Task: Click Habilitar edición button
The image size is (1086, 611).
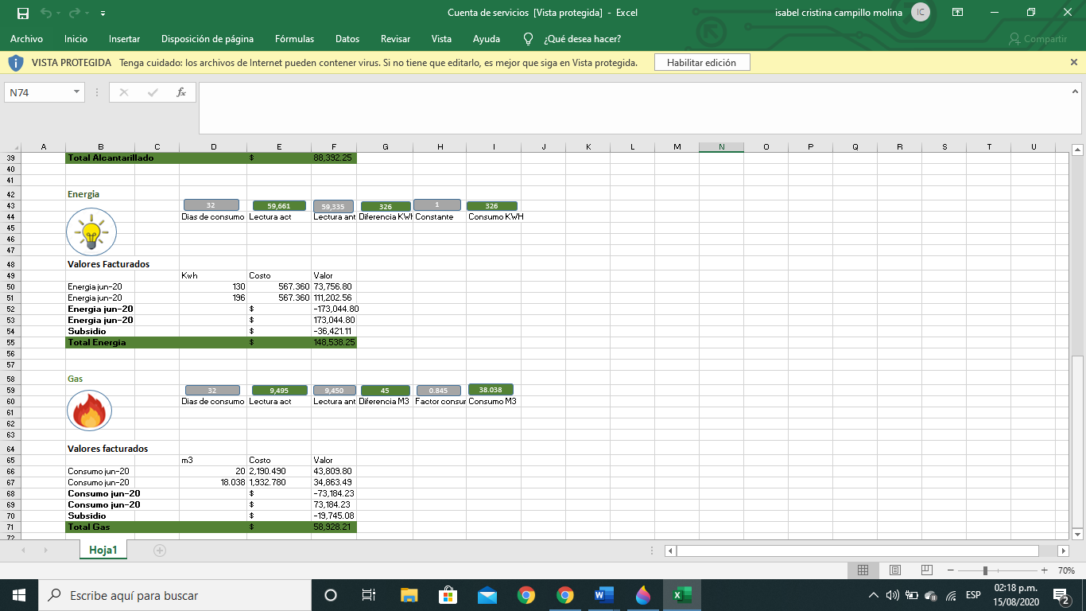Action: click(x=701, y=63)
